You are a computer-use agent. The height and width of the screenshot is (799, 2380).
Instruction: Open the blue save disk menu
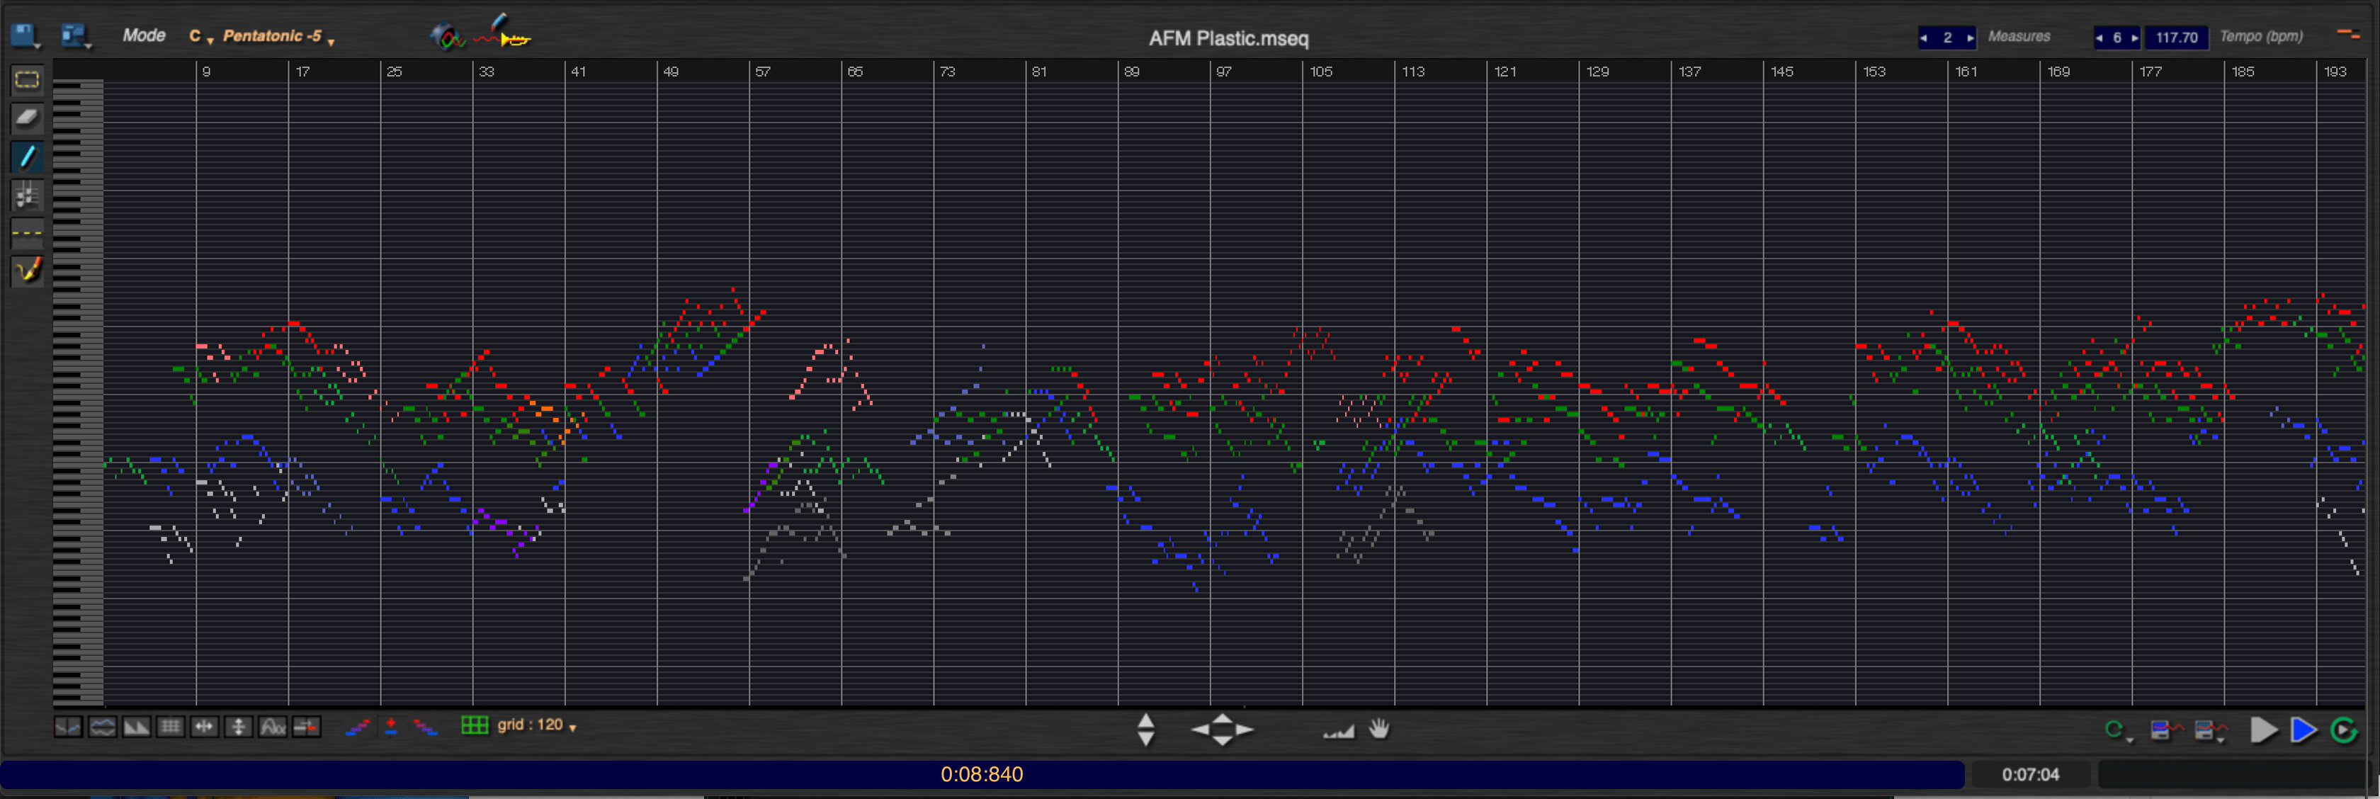pos(24,36)
